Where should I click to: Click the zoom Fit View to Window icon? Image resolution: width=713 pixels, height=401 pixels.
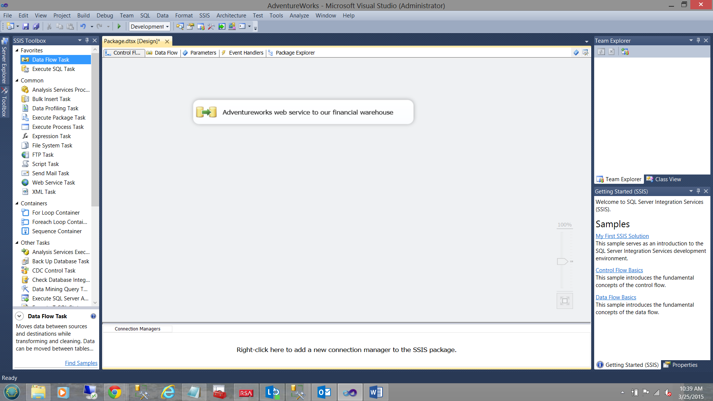click(564, 301)
